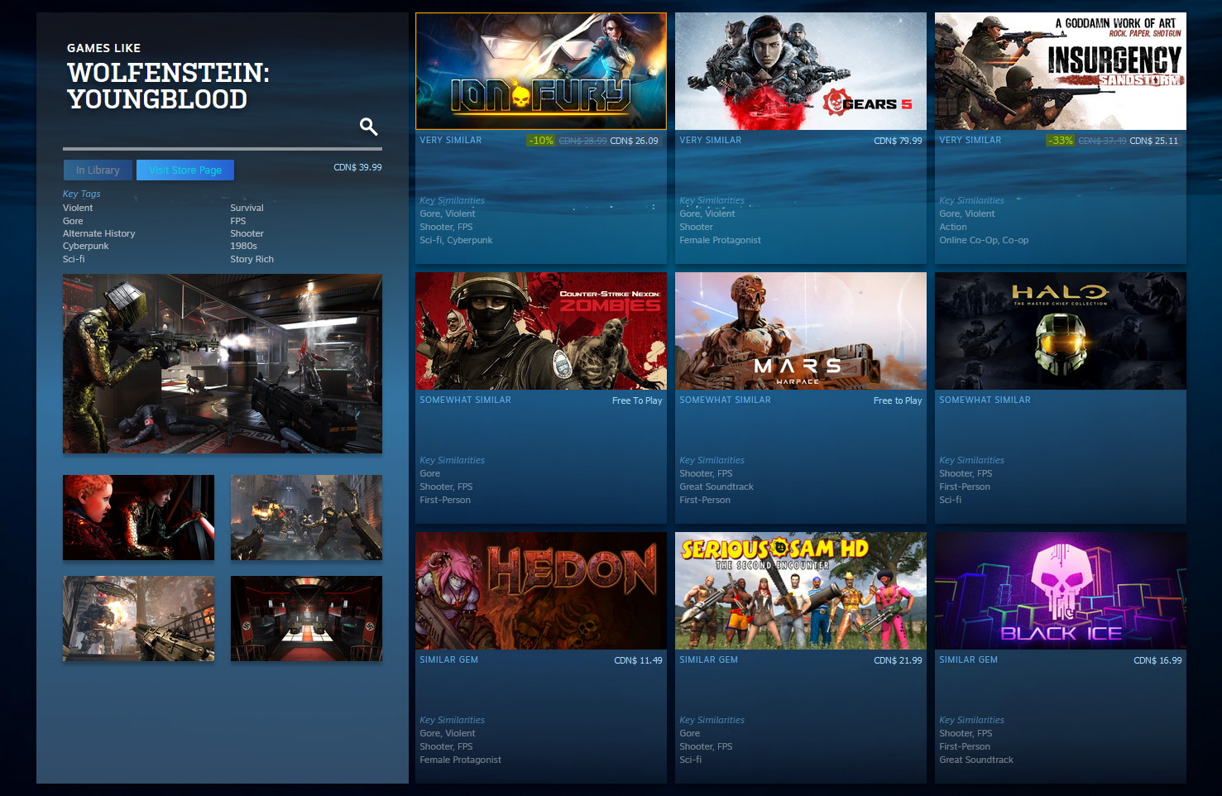This screenshot has height=796, width=1222.
Task: Select the flamethrower robots screenshot thumbnail
Action: click(306, 517)
